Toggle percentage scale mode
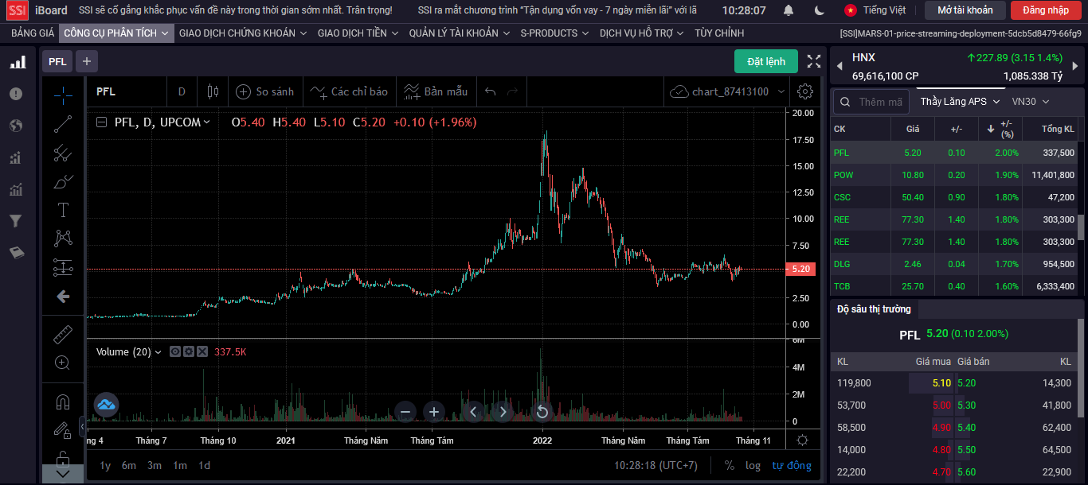 click(x=730, y=465)
